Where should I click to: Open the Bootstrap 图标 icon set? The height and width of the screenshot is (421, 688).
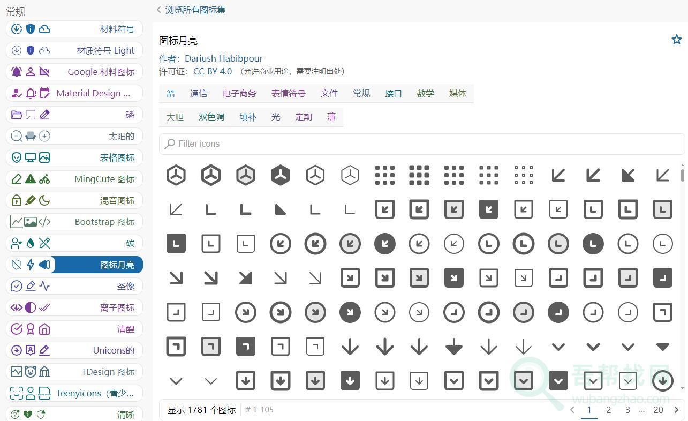[74, 222]
